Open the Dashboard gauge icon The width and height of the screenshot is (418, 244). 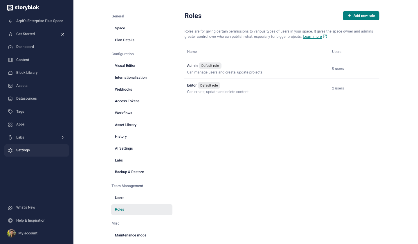tap(10, 47)
